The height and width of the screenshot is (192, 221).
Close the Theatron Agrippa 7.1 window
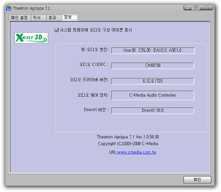(x=206, y=8)
